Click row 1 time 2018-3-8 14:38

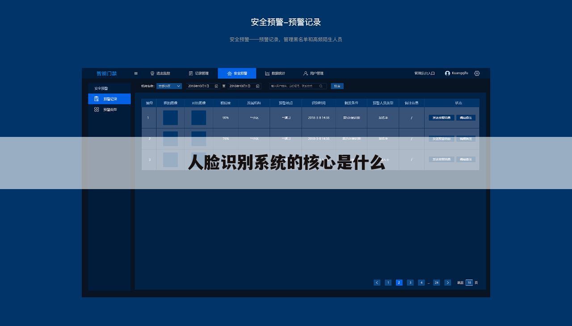pyautogui.click(x=319, y=118)
